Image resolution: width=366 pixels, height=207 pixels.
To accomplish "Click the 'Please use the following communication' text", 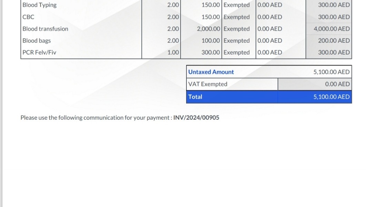I will 96,118.
